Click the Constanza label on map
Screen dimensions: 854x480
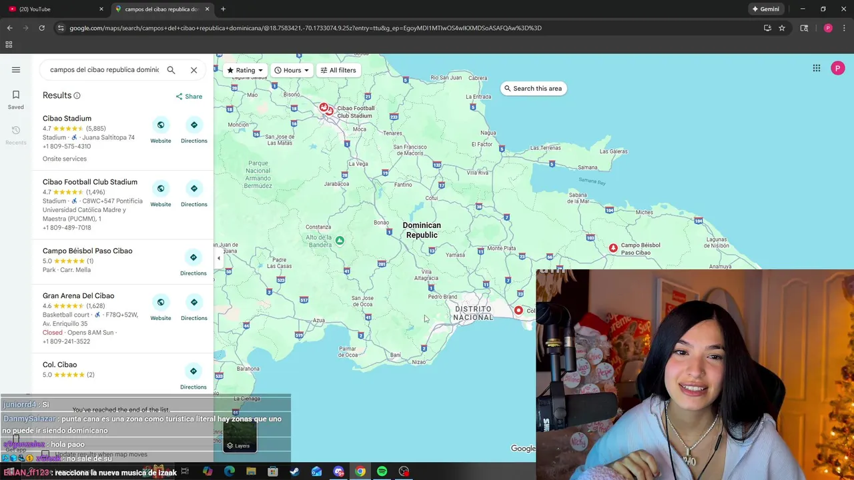click(x=318, y=227)
